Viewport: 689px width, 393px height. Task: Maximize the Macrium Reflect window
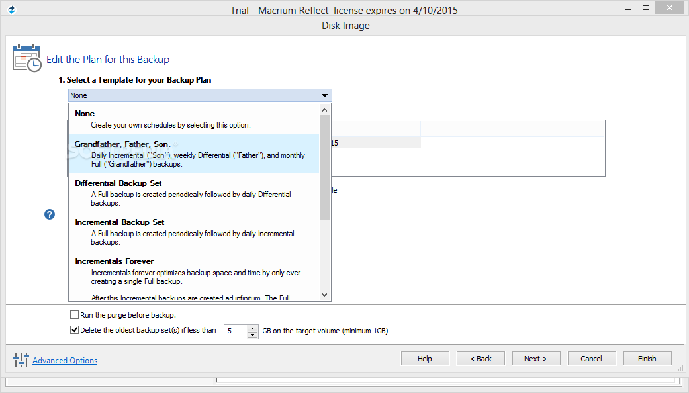point(645,7)
